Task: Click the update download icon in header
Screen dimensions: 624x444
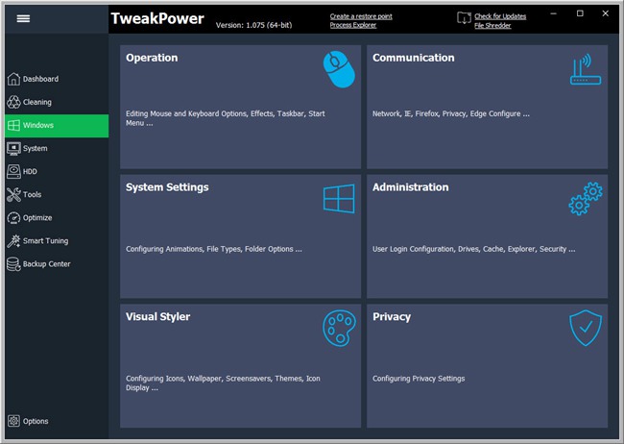Action: [x=464, y=18]
